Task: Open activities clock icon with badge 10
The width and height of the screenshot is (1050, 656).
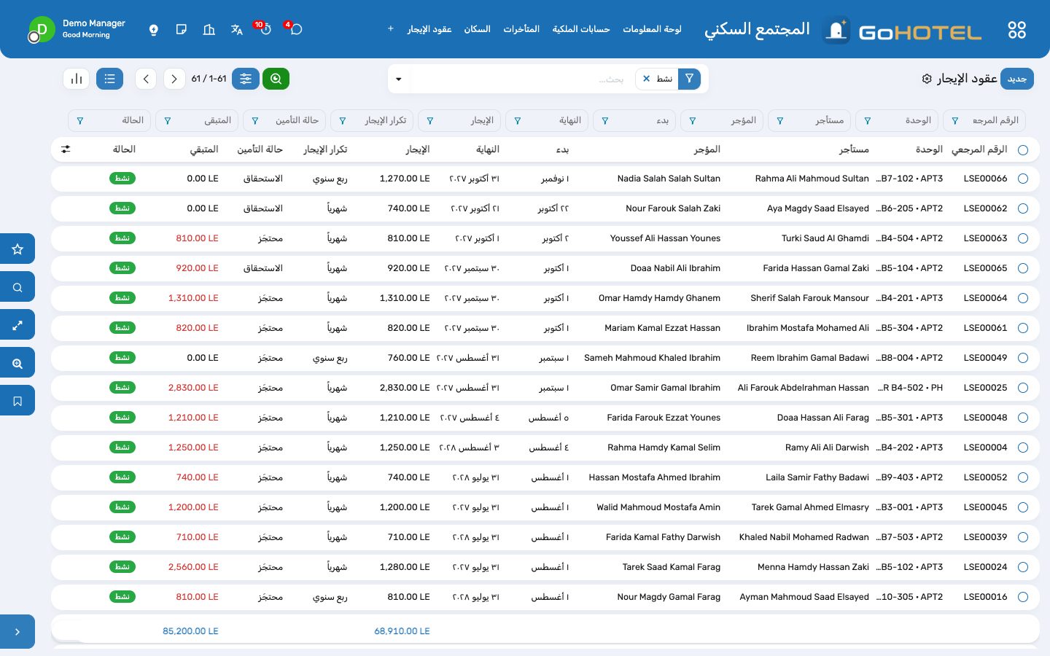Action: pos(265,29)
